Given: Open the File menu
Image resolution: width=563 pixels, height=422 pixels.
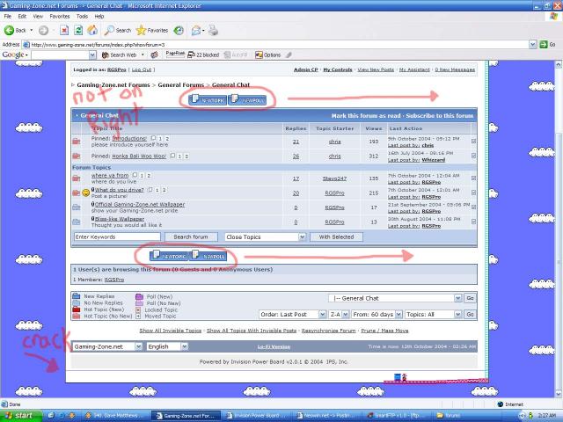Looking at the screenshot, I should click(8, 16).
